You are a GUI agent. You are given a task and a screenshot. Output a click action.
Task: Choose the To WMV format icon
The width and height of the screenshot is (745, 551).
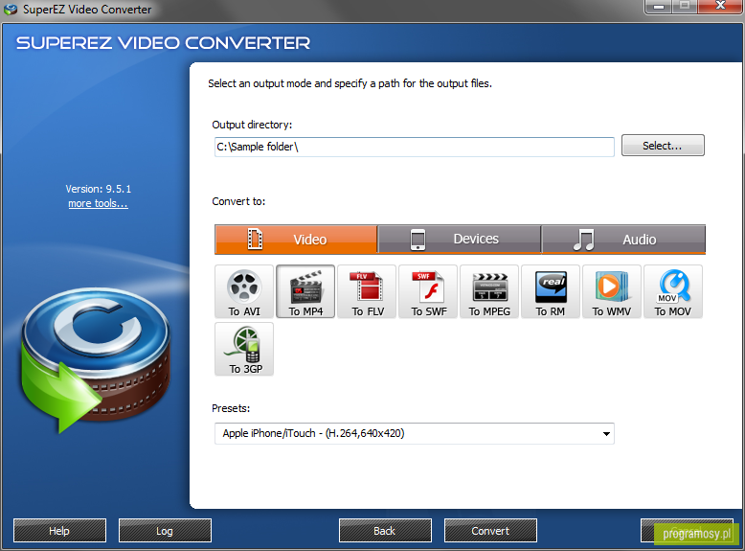pos(612,291)
